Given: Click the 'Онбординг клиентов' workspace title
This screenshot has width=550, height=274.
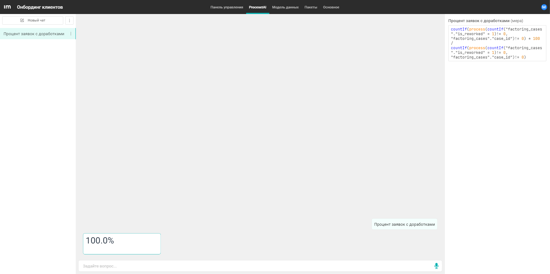Looking at the screenshot, I should (x=40, y=7).
